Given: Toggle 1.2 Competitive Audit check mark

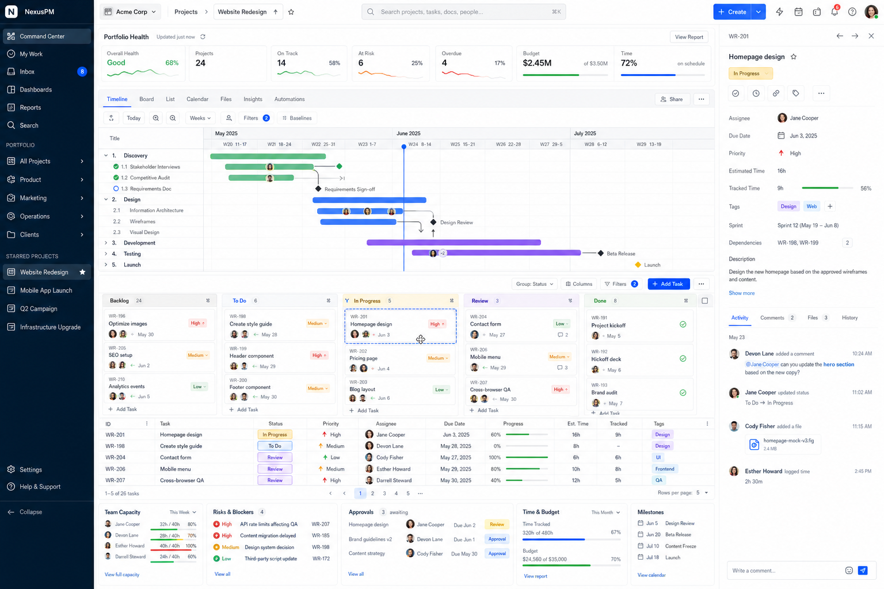Looking at the screenshot, I should tap(116, 178).
